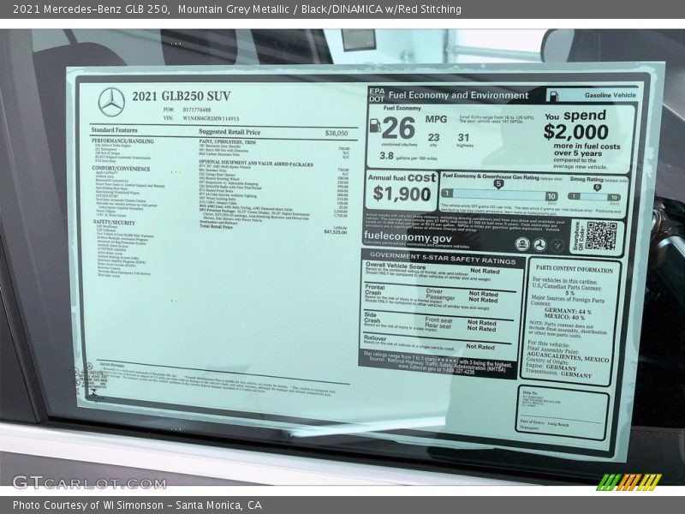Click the 'Ship To' address box
685x514 pixels.
563,412
